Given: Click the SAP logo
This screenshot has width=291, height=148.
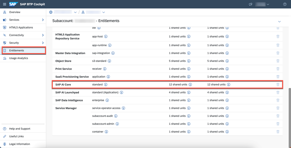Looking at the screenshot, I should point(14,4).
